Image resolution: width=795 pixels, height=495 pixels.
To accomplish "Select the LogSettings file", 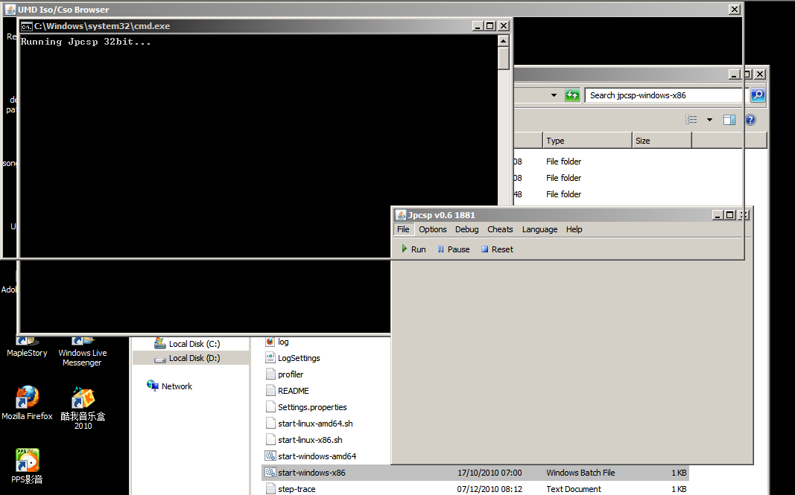I will tap(299, 358).
